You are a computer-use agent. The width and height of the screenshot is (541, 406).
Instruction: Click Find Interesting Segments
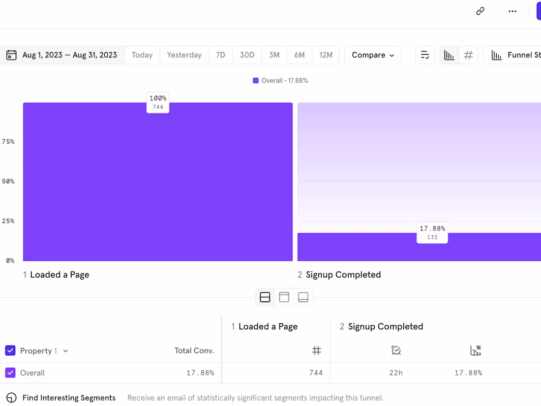point(69,398)
